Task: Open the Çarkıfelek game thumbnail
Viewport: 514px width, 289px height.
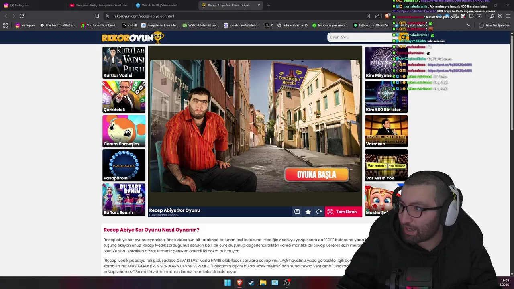Action: (124, 97)
